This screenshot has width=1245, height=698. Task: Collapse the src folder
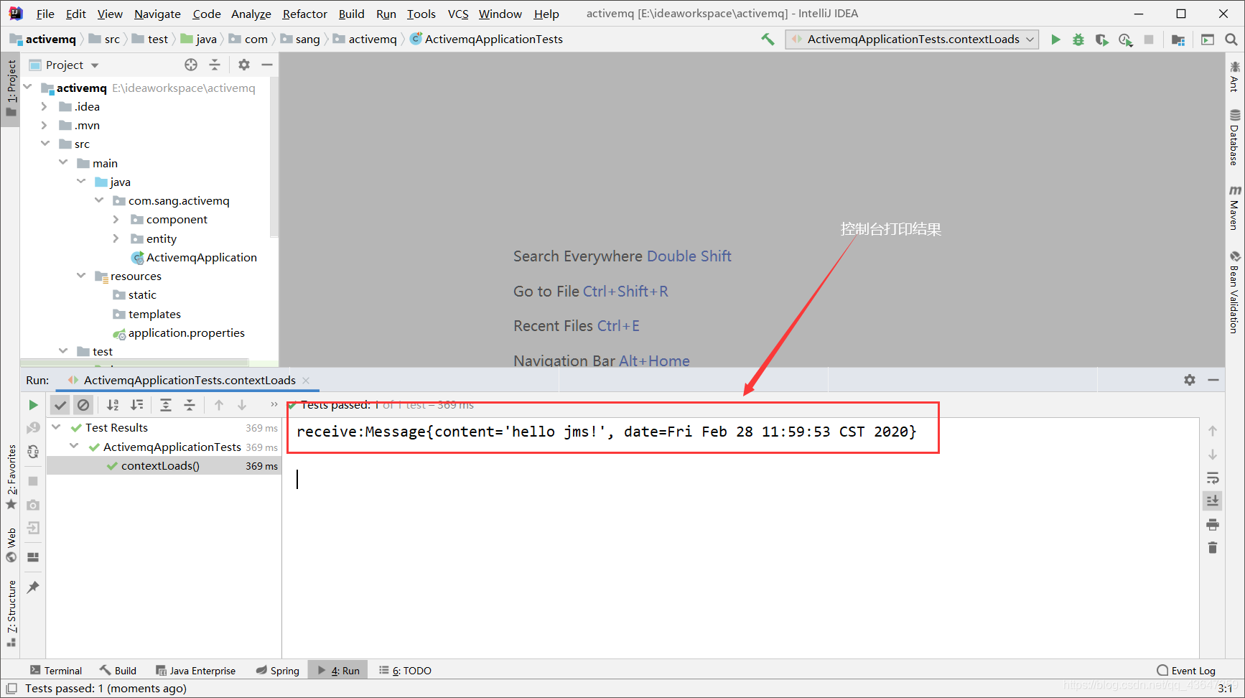click(x=45, y=144)
